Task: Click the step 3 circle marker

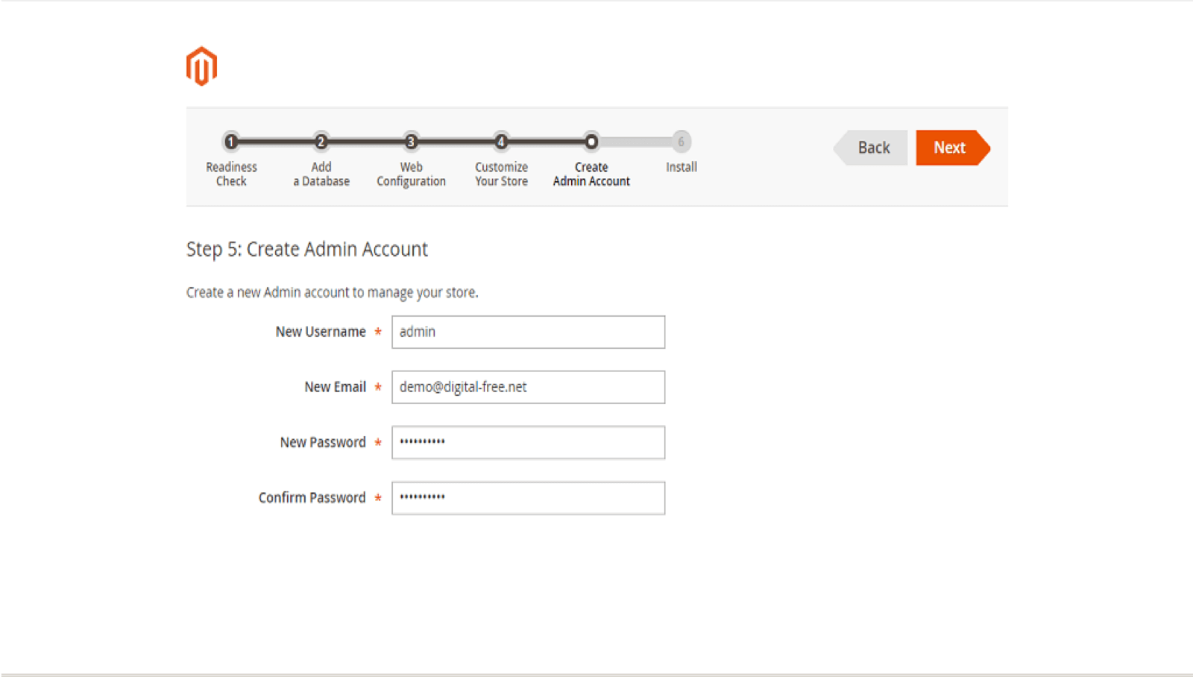Action: pos(411,142)
